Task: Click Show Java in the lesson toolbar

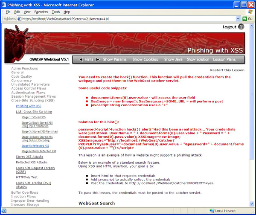Action: point(173,59)
